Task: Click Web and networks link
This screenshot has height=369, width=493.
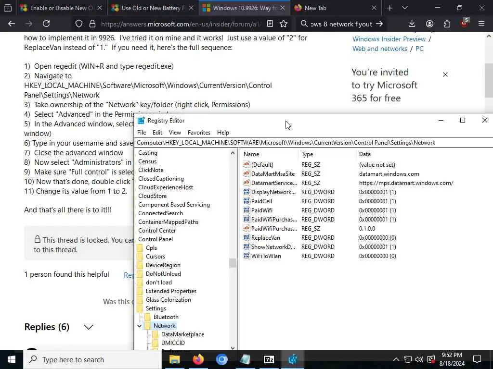Action: [380, 49]
